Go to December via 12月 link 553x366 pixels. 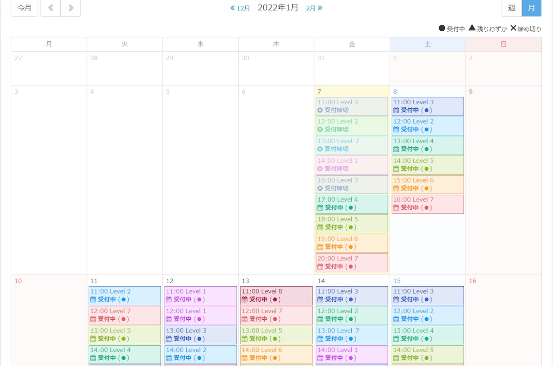(240, 8)
